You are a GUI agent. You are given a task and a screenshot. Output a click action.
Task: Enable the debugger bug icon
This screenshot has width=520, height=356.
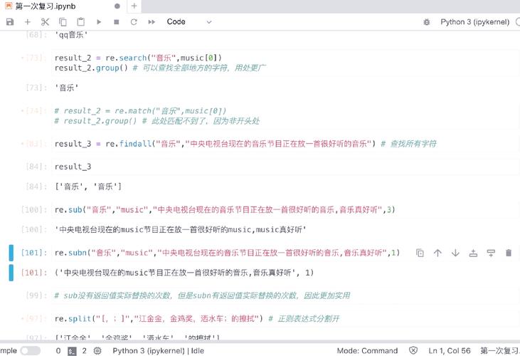pyautogui.click(x=427, y=22)
